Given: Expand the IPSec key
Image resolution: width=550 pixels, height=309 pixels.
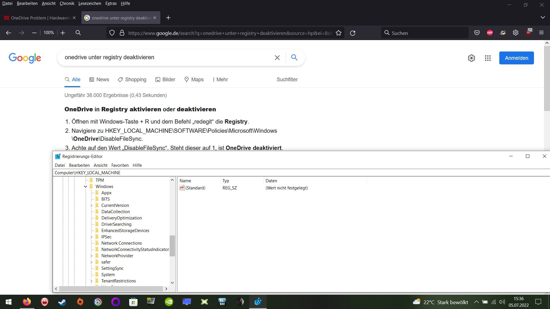Looking at the screenshot, I should pos(91,237).
